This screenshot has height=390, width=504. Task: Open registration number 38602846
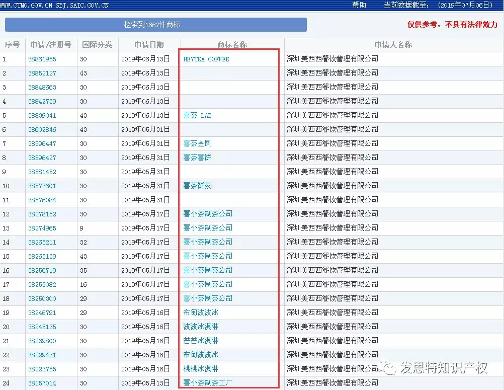pyautogui.click(x=42, y=129)
